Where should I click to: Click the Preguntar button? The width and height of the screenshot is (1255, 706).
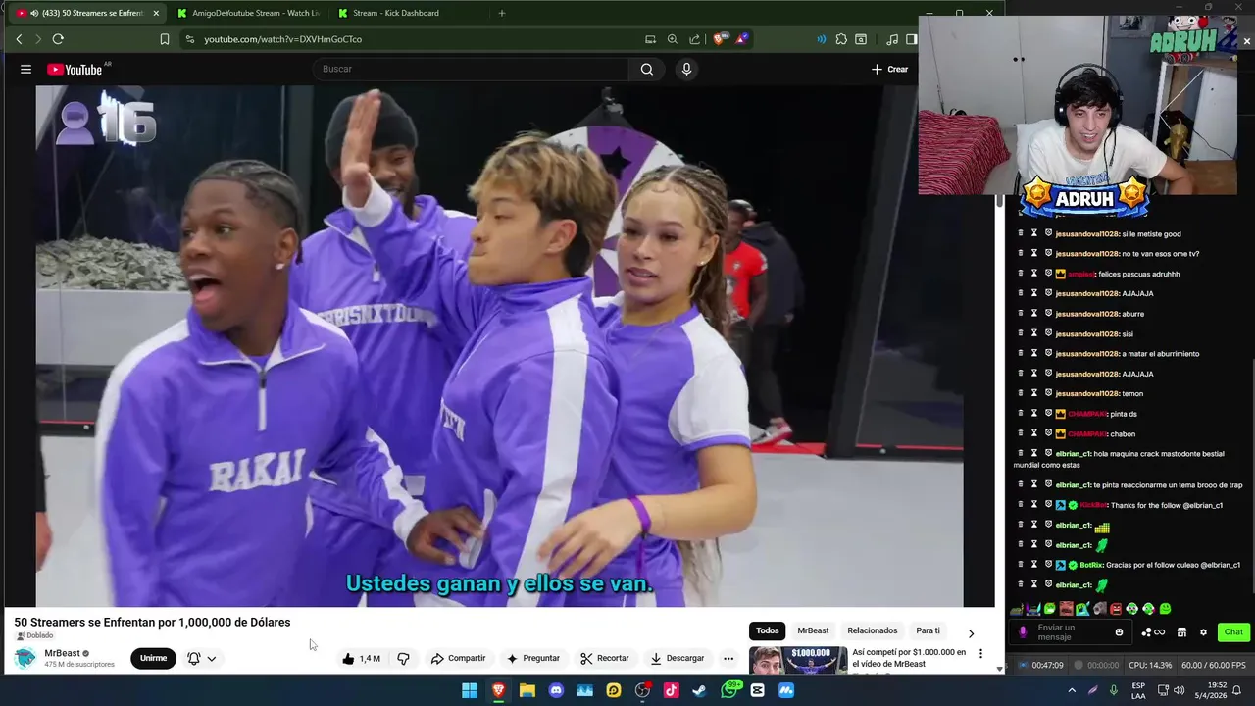pyautogui.click(x=532, y=658)
